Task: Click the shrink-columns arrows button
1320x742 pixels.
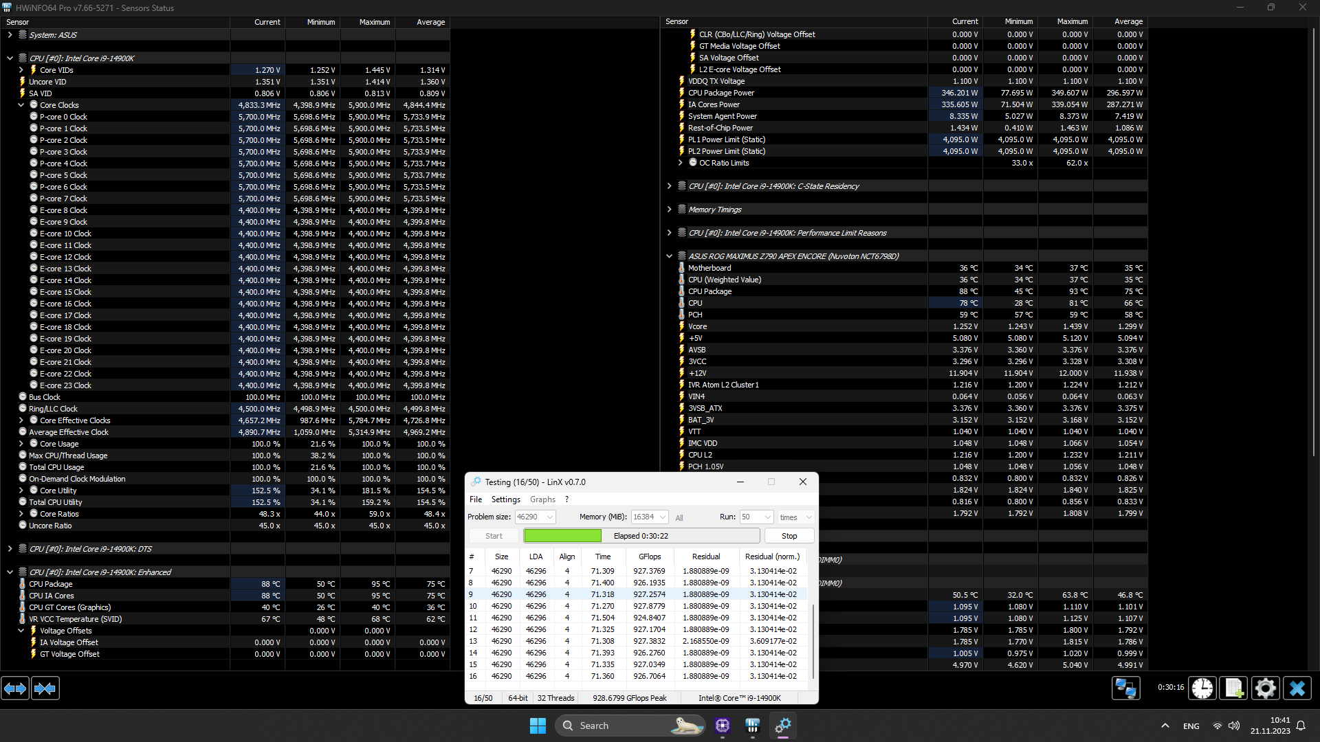Action: pyautogui.click(x=45, y=688)
